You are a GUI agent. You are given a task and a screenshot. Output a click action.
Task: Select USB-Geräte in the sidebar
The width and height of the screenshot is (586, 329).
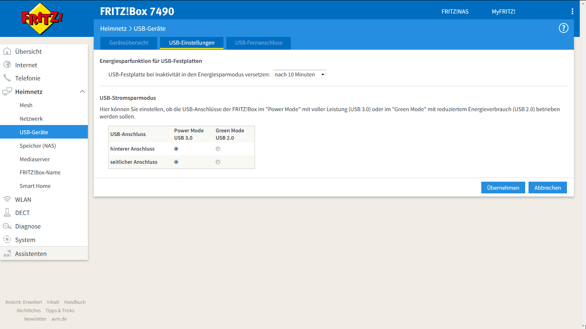pyautogui.click(x=44, y=132)
